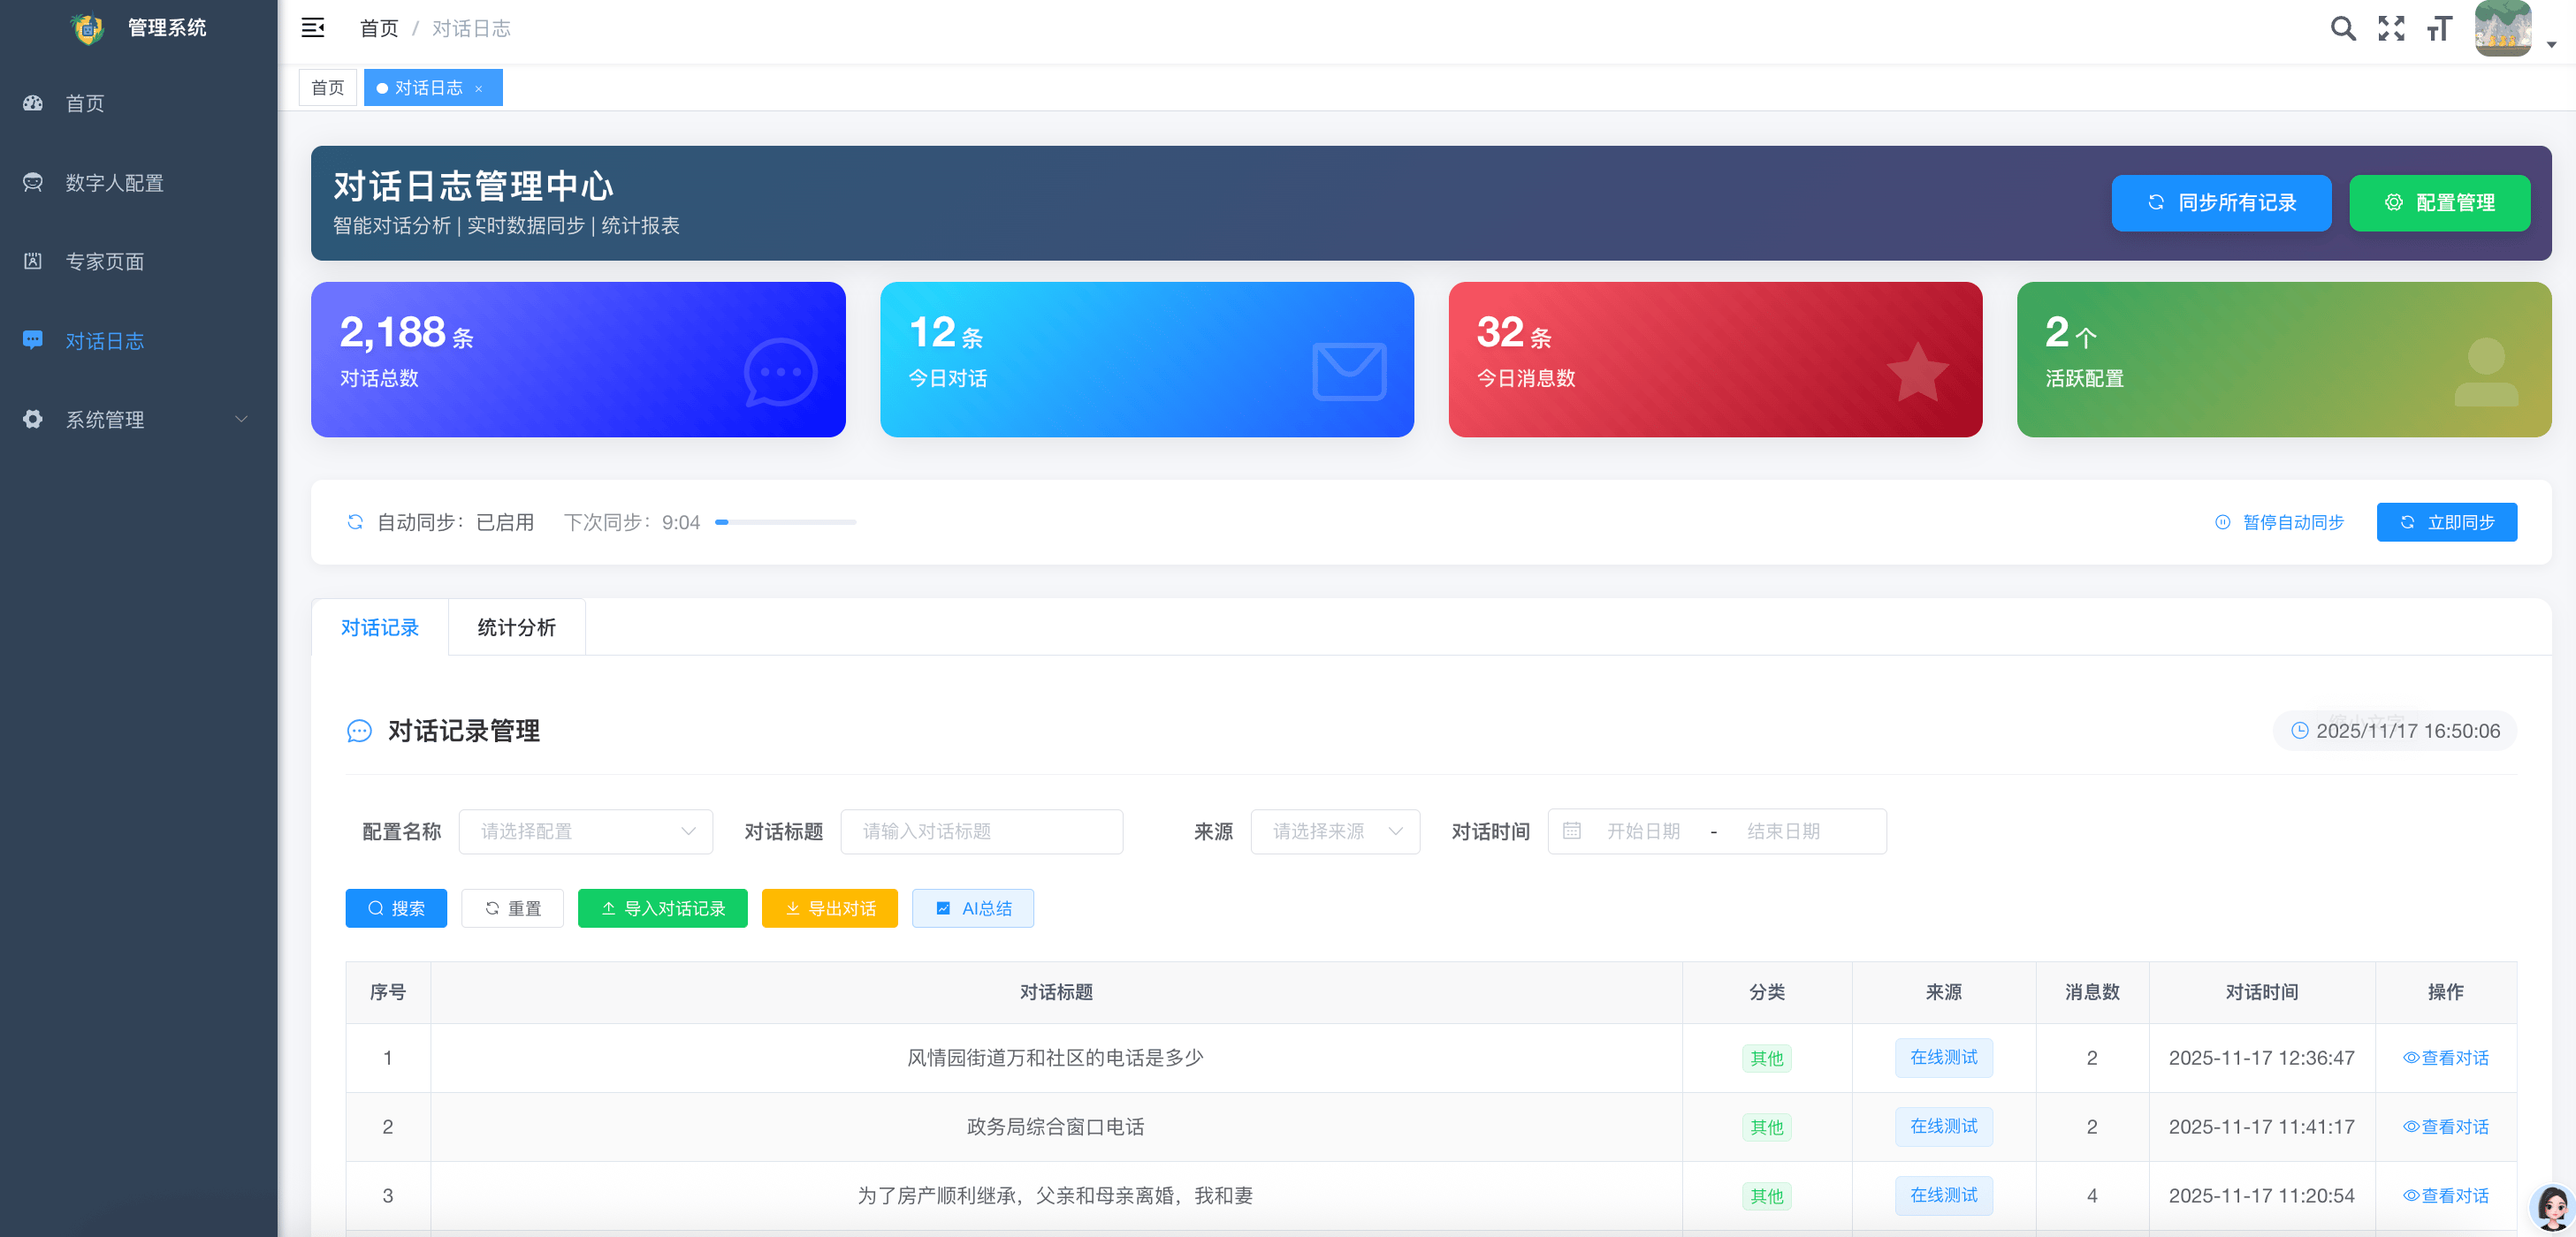Click the 同步所有记录 button
This screenshot has width=2576, height=1237.
point(2221,203)
